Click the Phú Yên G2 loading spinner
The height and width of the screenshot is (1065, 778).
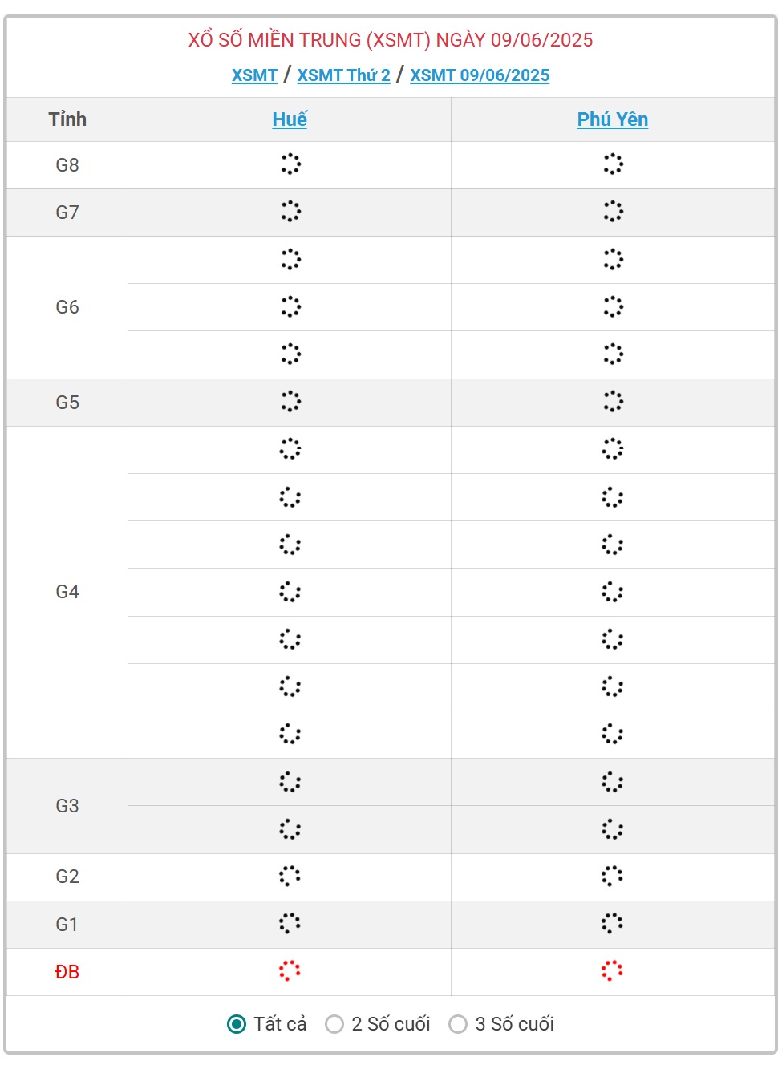[612, 876]
